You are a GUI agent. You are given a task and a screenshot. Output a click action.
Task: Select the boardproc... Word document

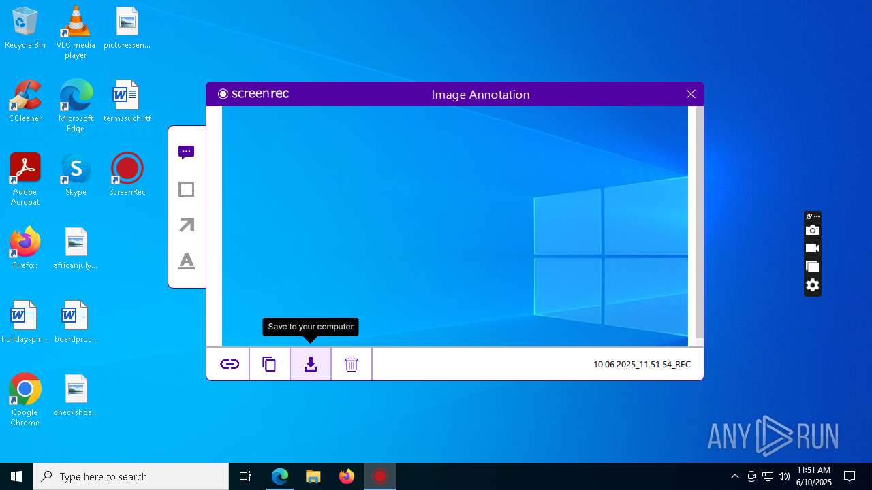76,322
